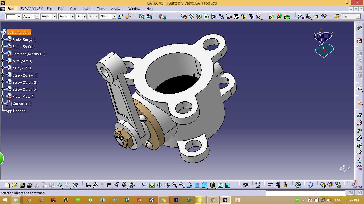Screen dimensions: 364x204
Task: Click the eraser-shaped icon in bottom toolbar
Action: point(310,185)
